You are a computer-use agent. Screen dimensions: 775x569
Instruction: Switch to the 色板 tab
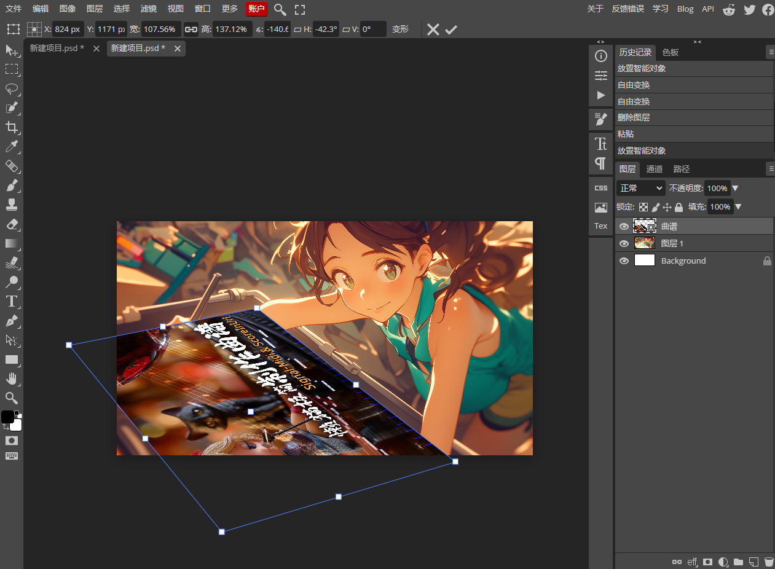point(671,52)
